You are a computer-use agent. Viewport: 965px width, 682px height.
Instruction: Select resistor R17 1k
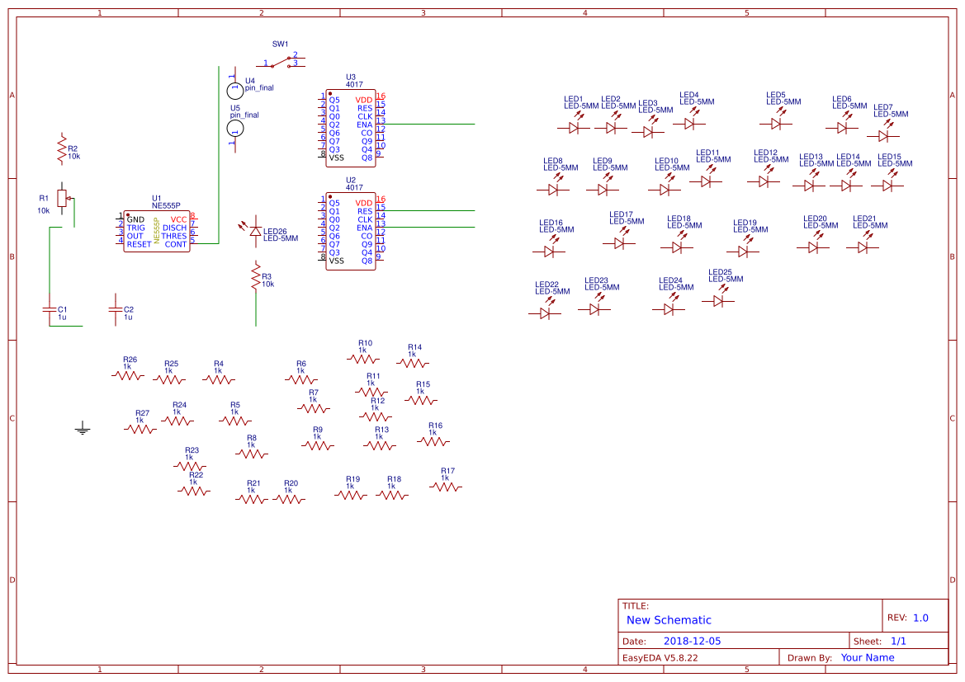click(x=446, y=487)
